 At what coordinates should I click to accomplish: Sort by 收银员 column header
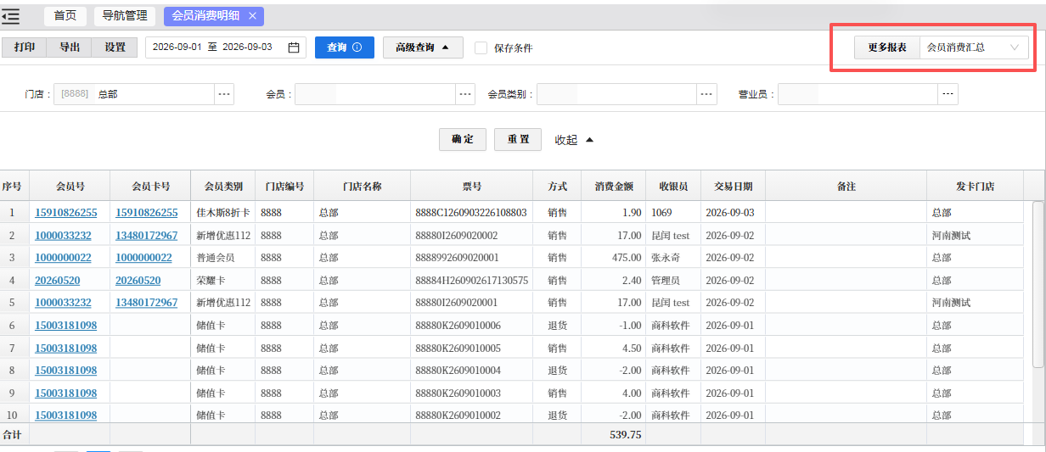673,186
